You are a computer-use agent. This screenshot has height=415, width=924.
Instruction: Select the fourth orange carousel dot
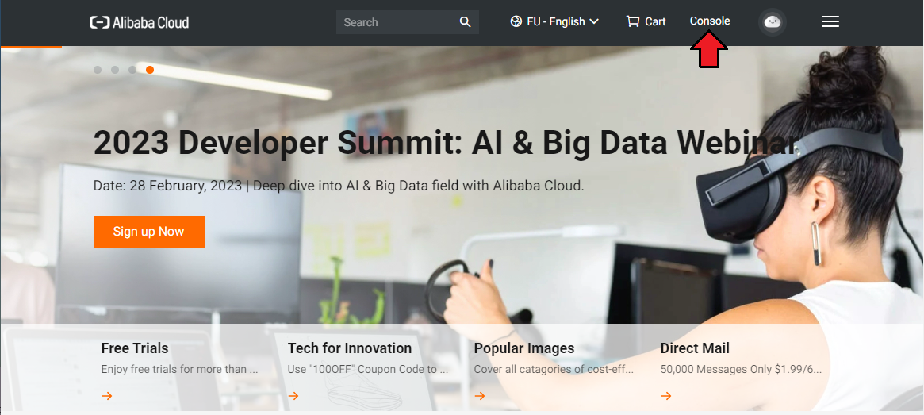tap(150, 70)
